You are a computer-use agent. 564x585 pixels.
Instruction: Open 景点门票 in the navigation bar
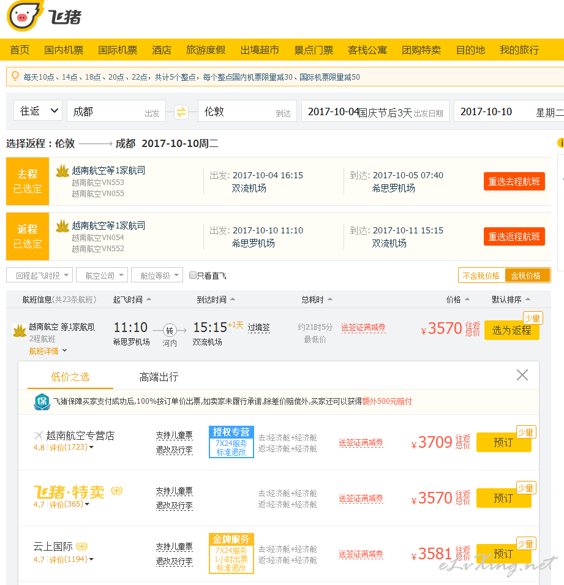(x=314, y=50)
